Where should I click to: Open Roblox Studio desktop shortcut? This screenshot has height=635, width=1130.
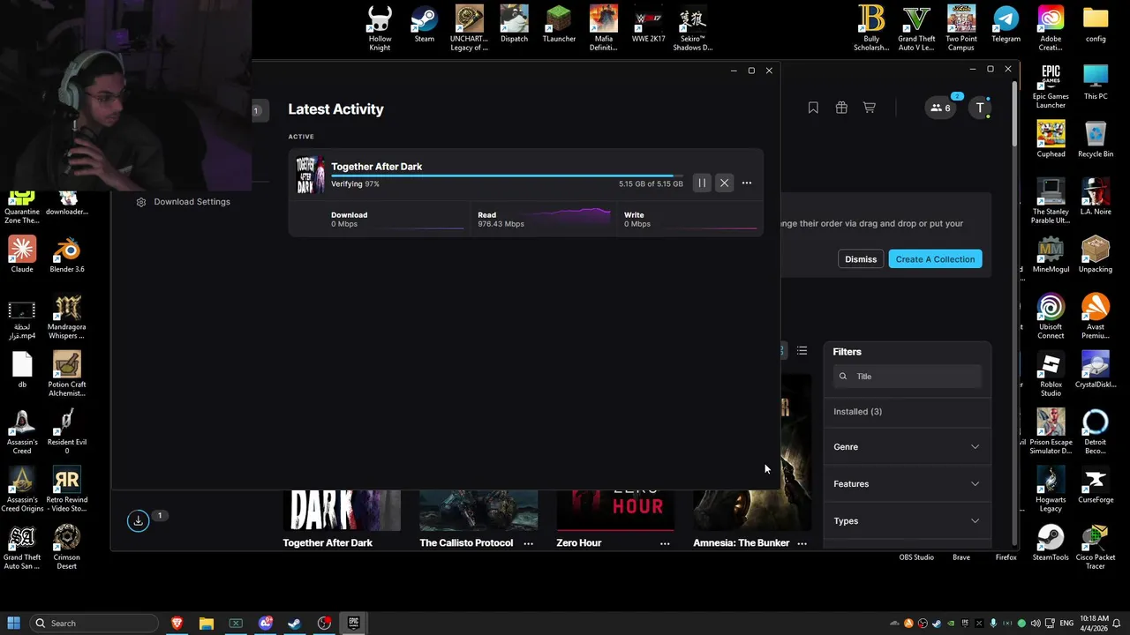tap(1051, 374)
